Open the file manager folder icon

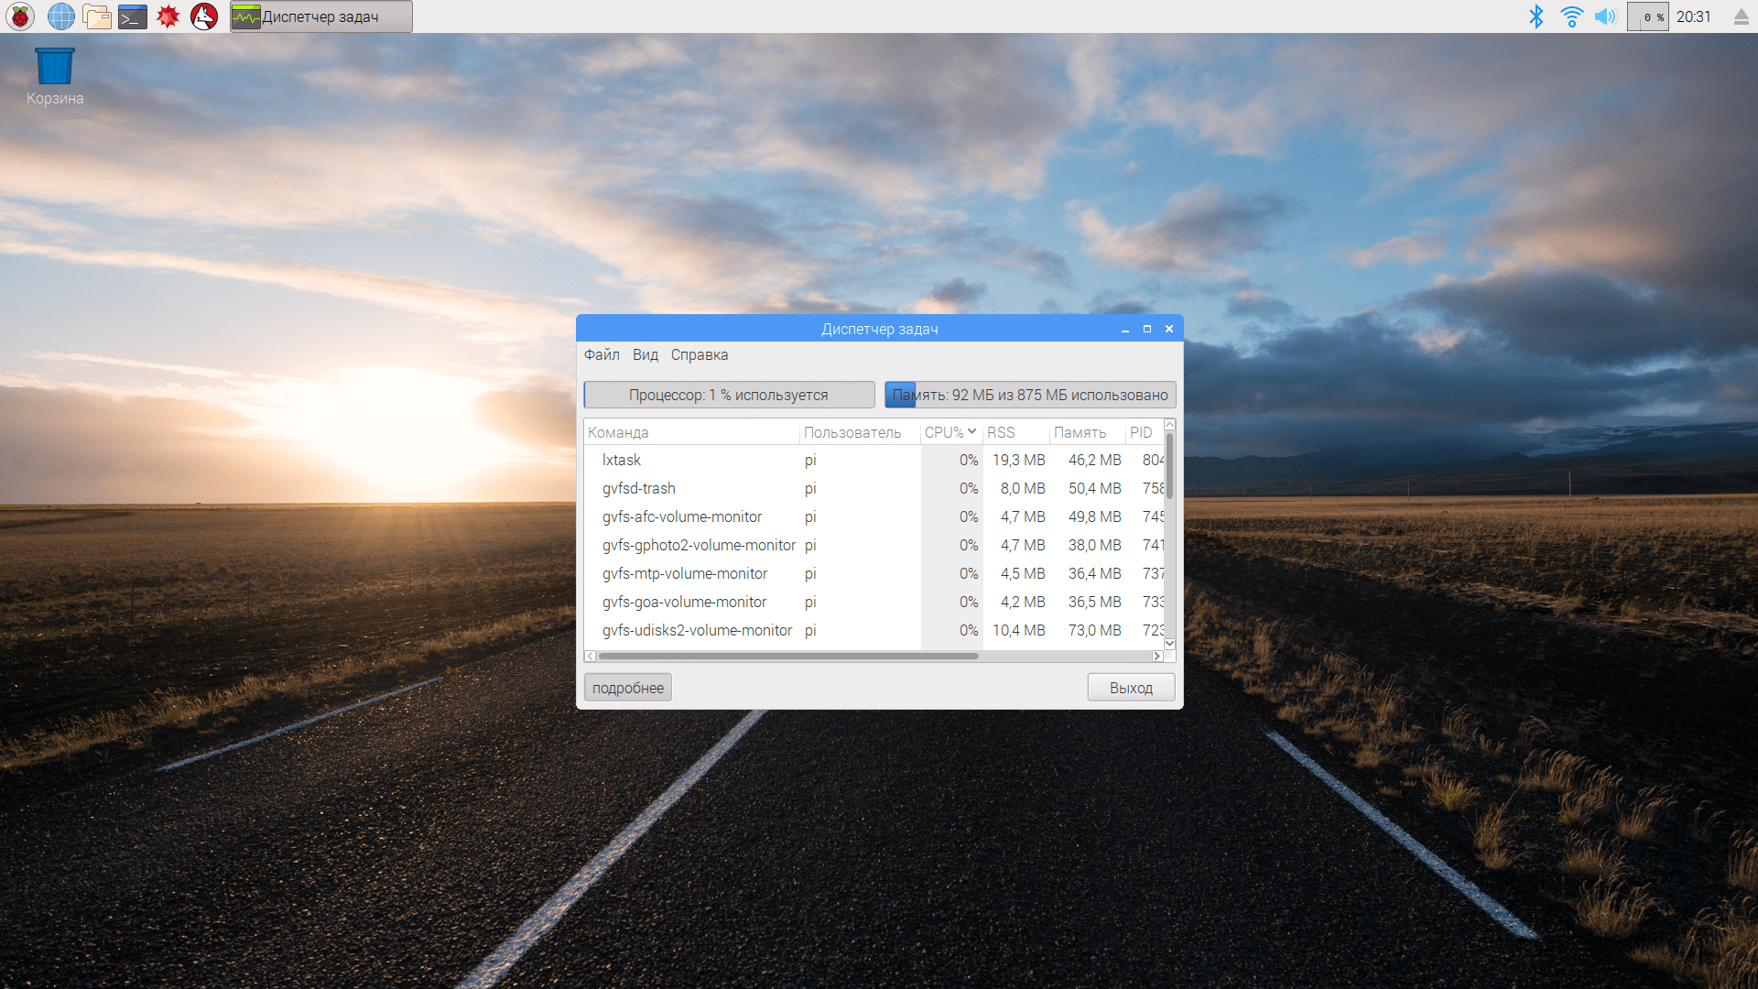(x=96, y=16)
